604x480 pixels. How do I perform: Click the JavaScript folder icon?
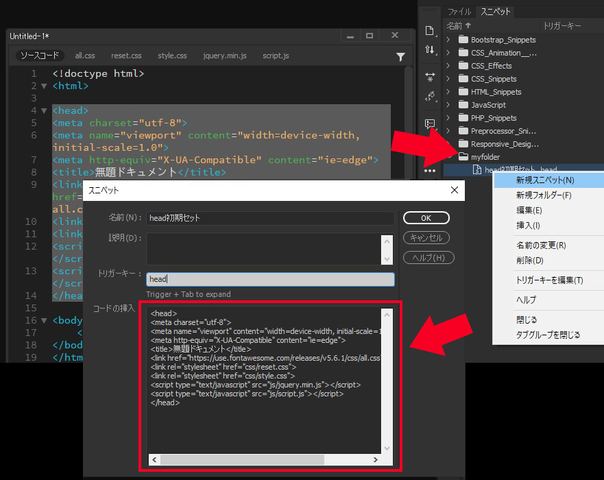coord(463,105)
